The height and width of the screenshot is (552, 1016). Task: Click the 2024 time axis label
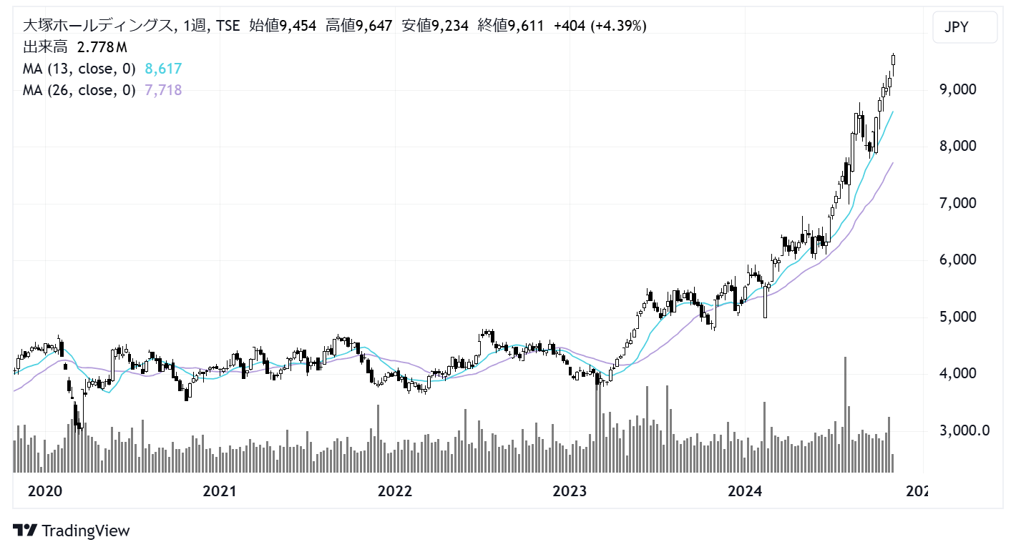click(x=745, y=492)
